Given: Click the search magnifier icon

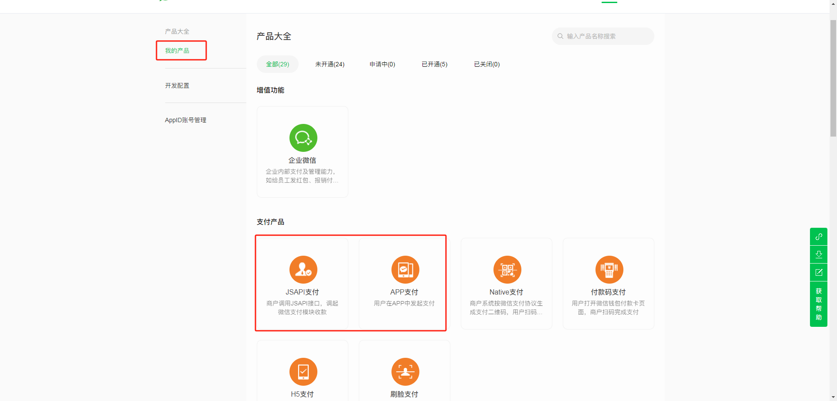Looking at the screenshot, I should pyautogui.click(x=560, y=36).
